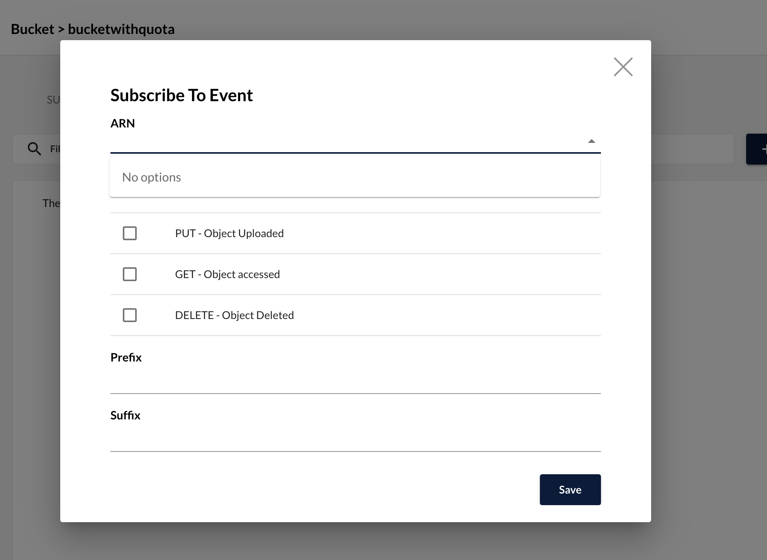
Task: Check the GET - Object accessed box
Action: [130, 274]
